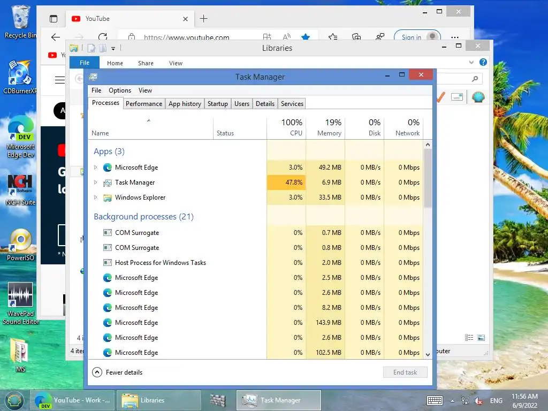Switch Libraries to details view icon
The height and width of the screenshot is (411, 548).
tap(469, 338)
